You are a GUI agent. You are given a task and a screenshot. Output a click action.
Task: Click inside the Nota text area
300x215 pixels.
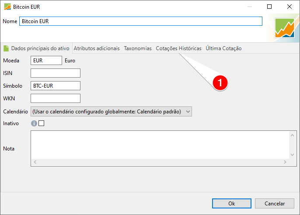(x=160, y=145)
